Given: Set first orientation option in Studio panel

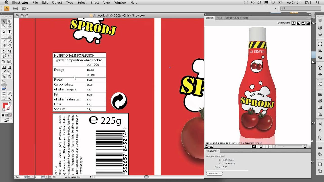Looking at the screenshot, I should 294,23.
